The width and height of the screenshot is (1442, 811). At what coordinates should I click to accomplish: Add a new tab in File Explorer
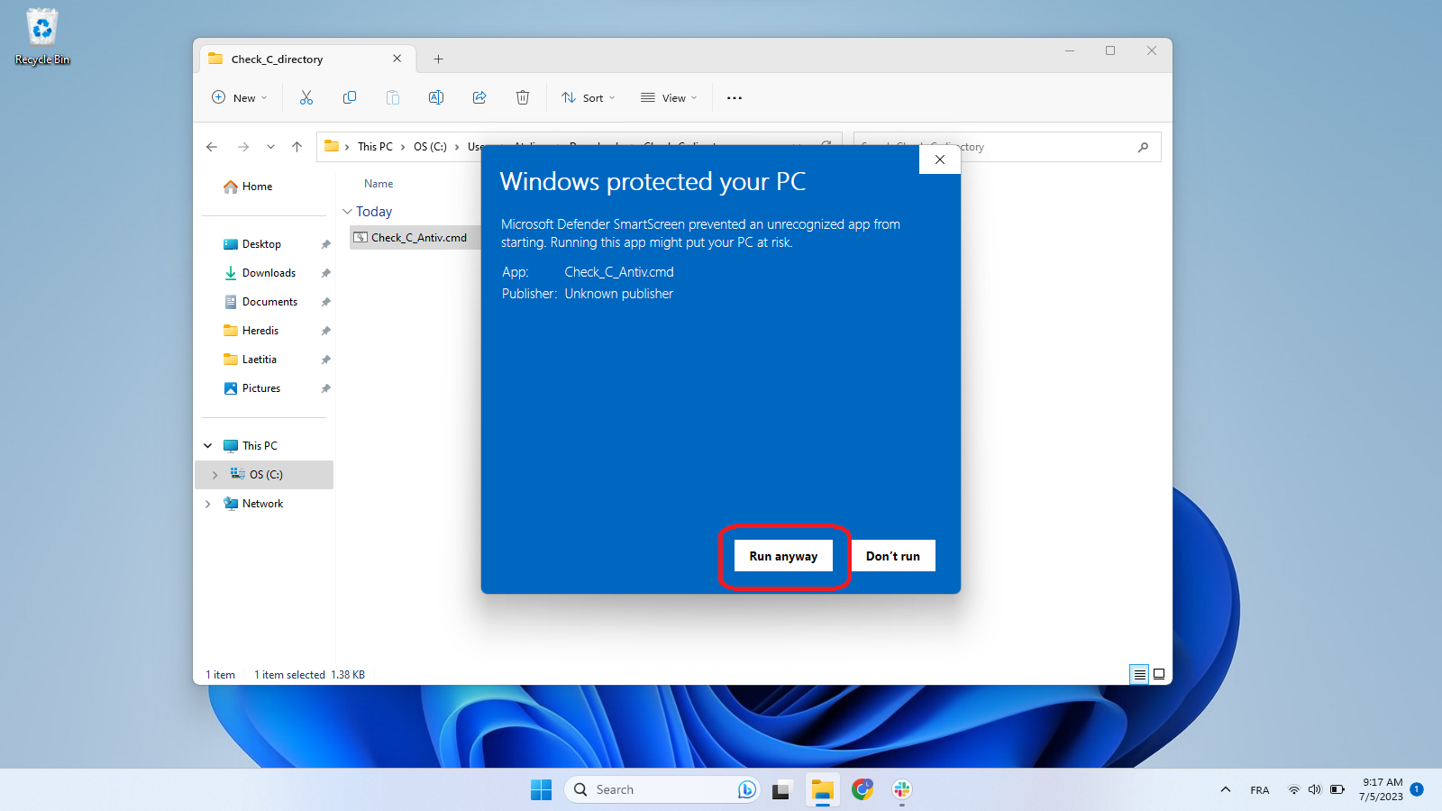(x=439, y=59)
